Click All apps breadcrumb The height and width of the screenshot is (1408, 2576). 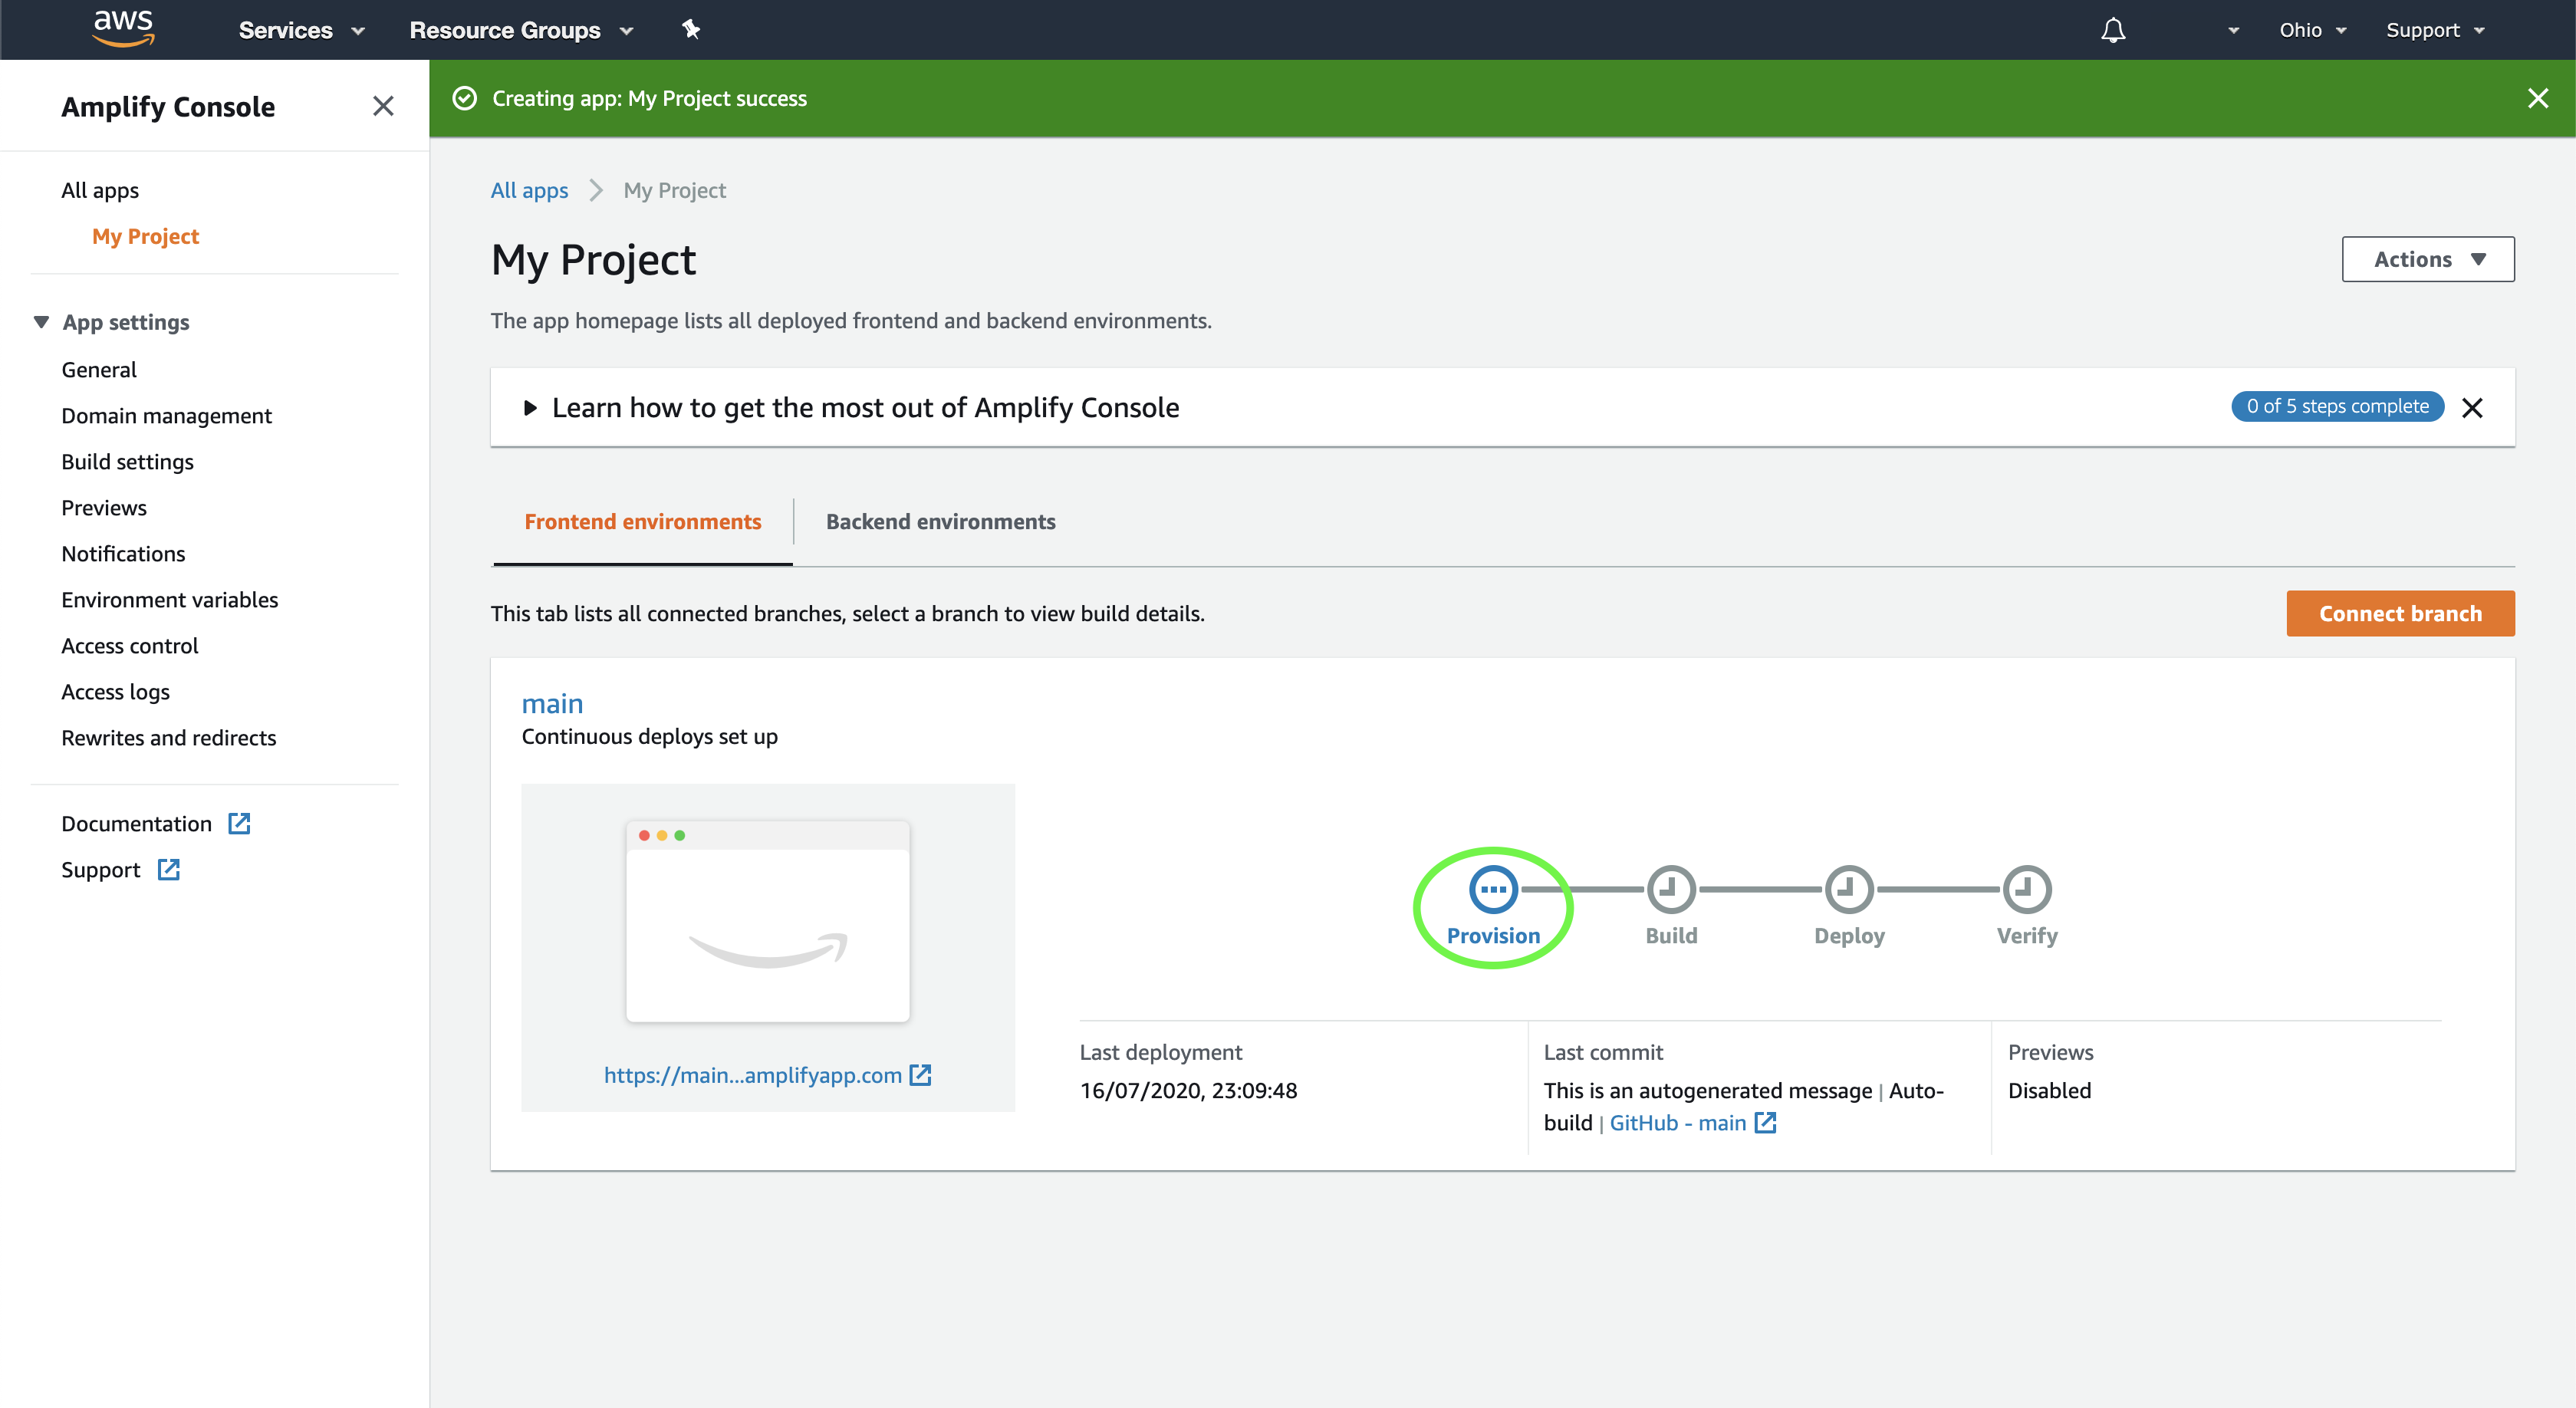click(529, 190)
